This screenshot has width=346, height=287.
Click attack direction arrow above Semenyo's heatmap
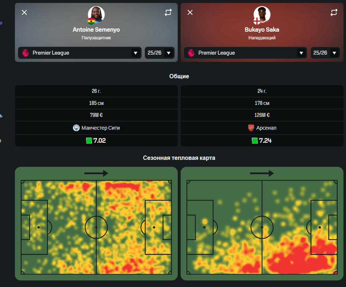(x=96, y=173)
